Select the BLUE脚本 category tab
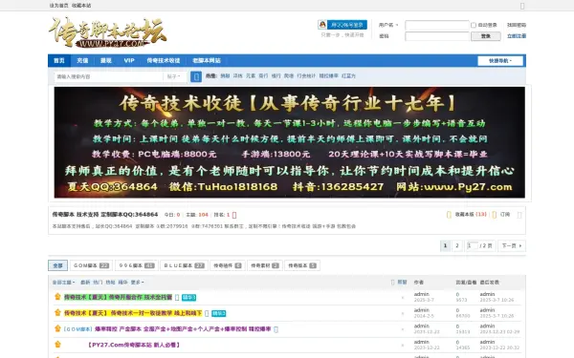Viewport: 574px width, 358px height. coord(184,265)
